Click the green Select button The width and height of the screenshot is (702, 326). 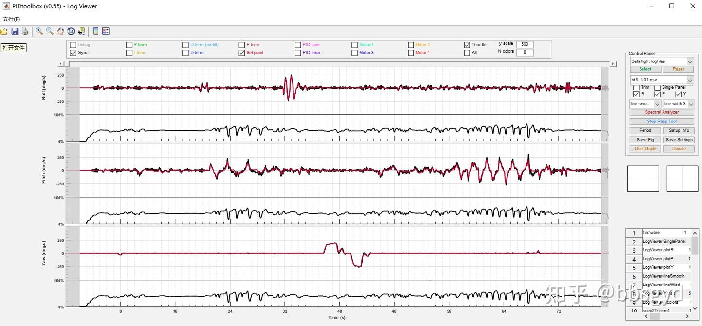point(645,69)
